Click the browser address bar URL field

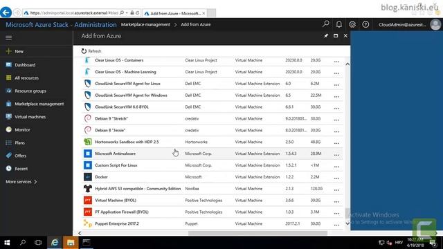point(74,13)
